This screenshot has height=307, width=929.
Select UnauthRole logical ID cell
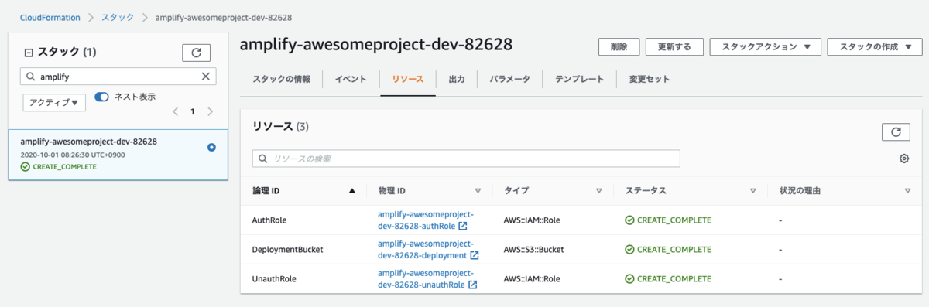pyautogui.click(x=274, y=278)
